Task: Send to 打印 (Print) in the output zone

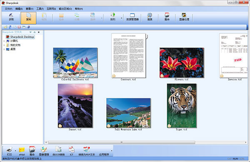Action: click(9, 151)
